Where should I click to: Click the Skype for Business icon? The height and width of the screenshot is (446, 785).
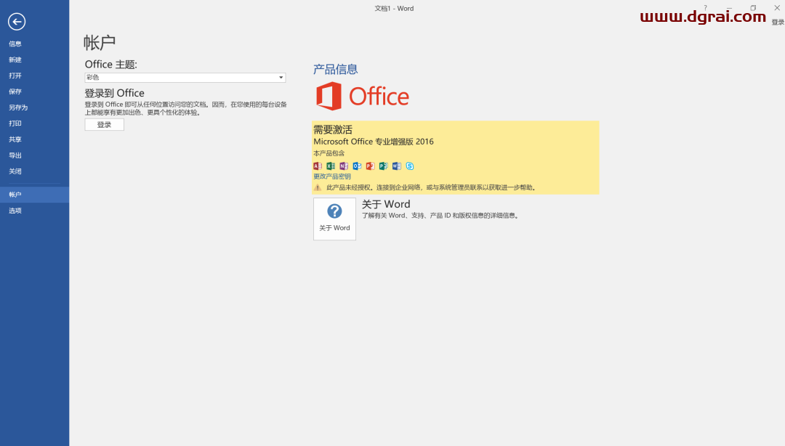(410, 166)
